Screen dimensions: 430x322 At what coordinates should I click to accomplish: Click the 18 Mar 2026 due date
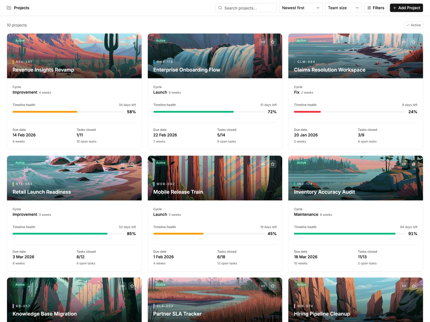tap(306, 257)
